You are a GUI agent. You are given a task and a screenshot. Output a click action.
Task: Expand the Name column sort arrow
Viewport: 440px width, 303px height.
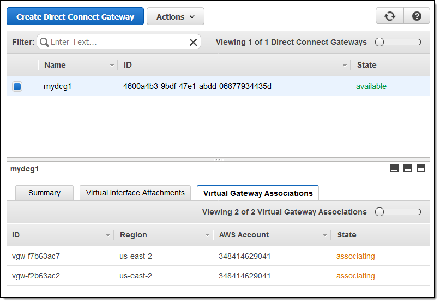[112, 66]
